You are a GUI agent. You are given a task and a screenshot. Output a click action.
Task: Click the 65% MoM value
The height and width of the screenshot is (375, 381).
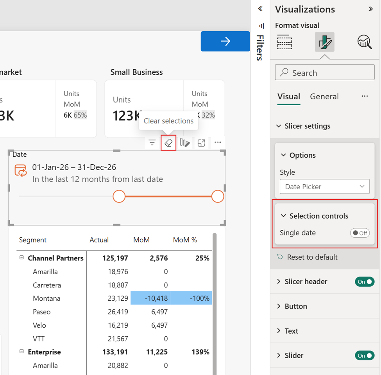80,115
